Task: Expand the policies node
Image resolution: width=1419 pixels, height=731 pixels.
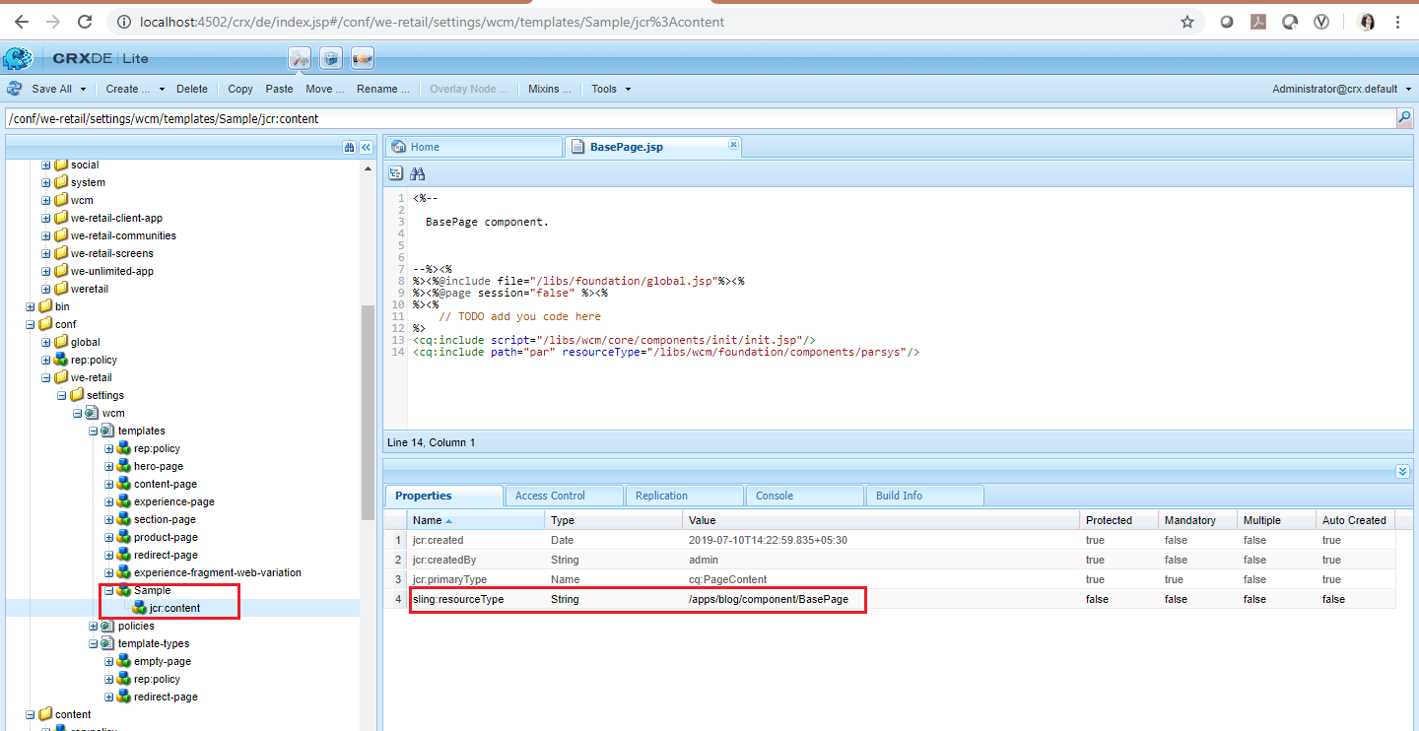Action: coord(94,626)
